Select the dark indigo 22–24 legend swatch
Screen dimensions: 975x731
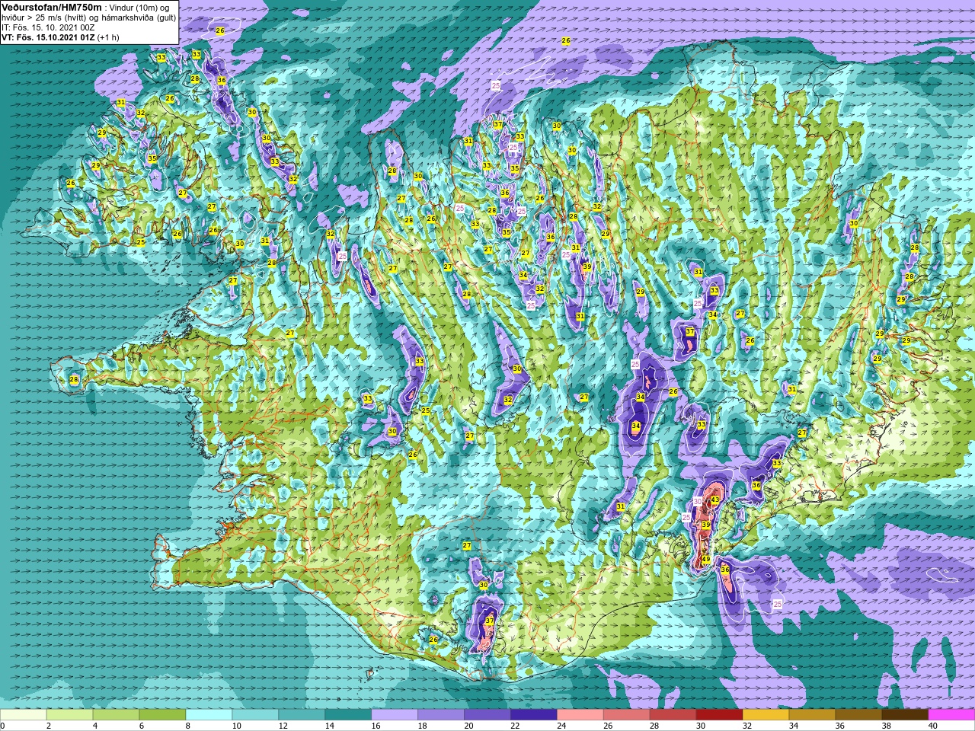534,715
